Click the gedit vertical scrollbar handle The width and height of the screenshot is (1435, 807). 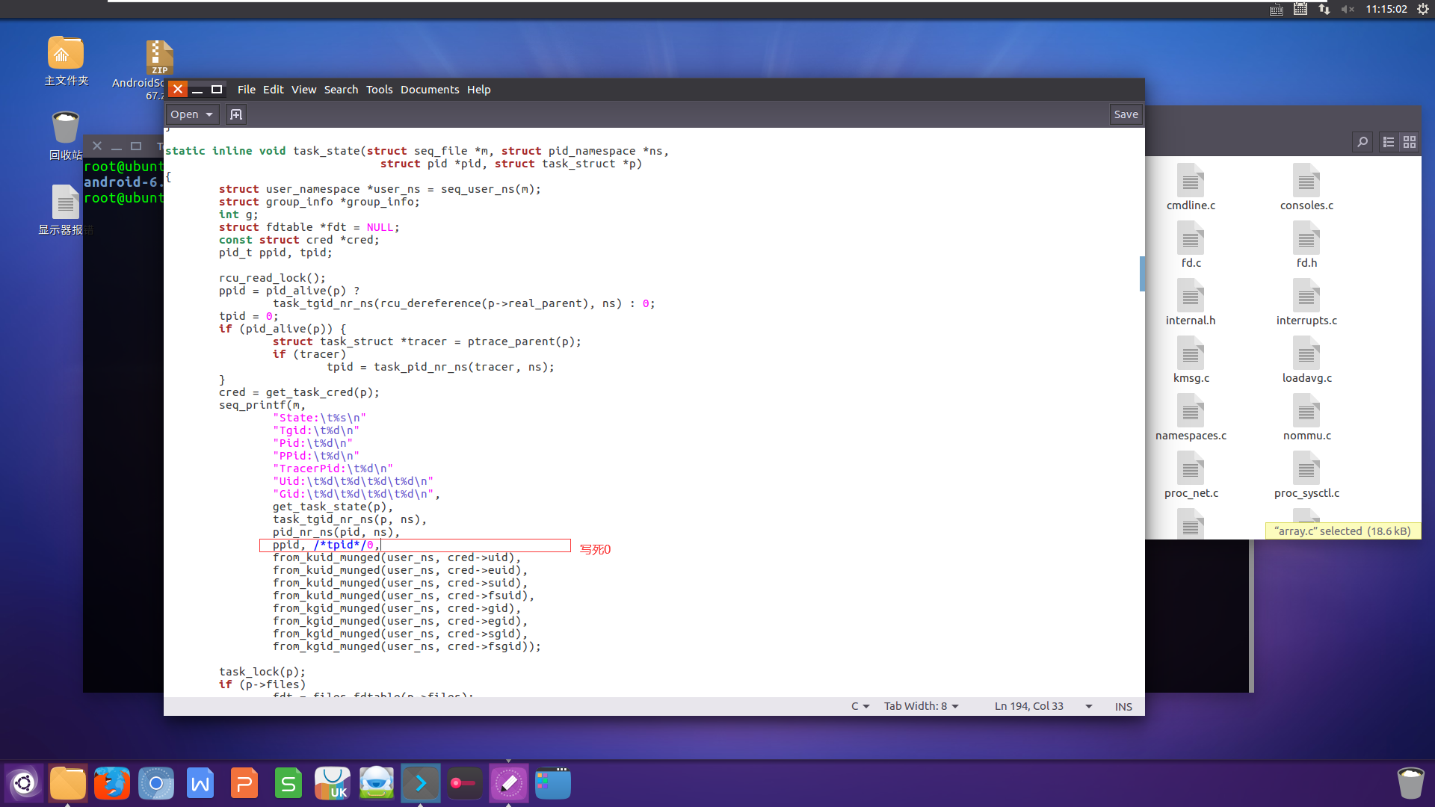1141,273
